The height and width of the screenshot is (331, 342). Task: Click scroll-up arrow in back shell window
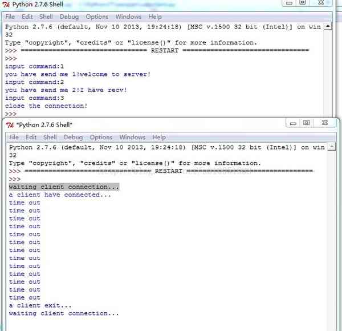(328, 26)
